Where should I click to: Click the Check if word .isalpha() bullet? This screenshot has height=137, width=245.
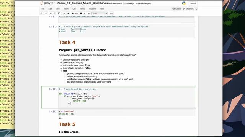pos(73,62)
